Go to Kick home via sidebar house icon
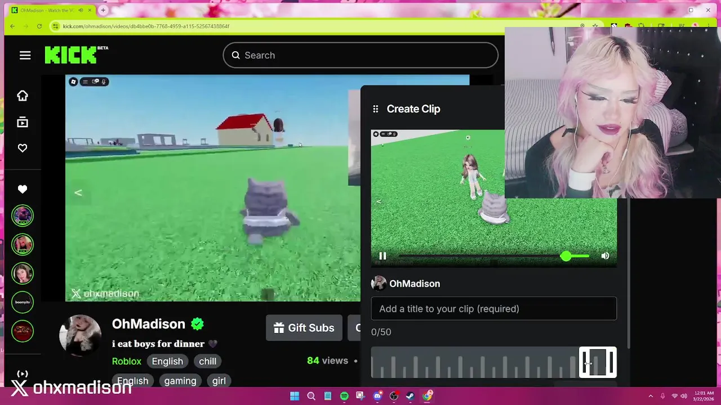The width and height of the screenshot is (721, 405). (23, 96)
